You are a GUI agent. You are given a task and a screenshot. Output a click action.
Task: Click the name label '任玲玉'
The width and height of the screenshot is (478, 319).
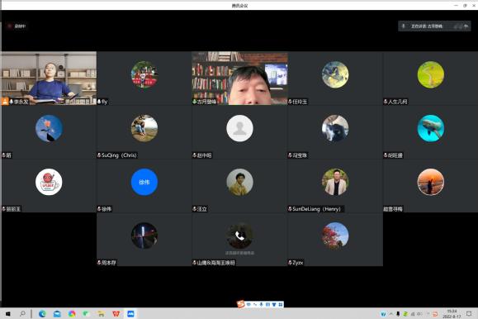(x=300, y=102)
